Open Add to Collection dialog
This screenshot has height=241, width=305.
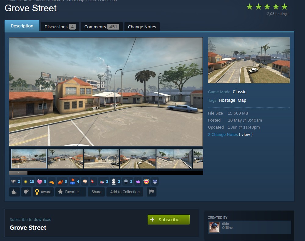tap(125, 192)
